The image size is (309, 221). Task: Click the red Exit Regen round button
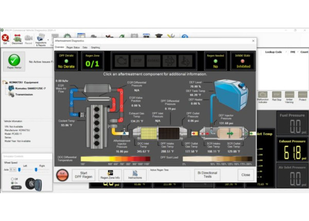pyautogui.click(x=61, y=175)
